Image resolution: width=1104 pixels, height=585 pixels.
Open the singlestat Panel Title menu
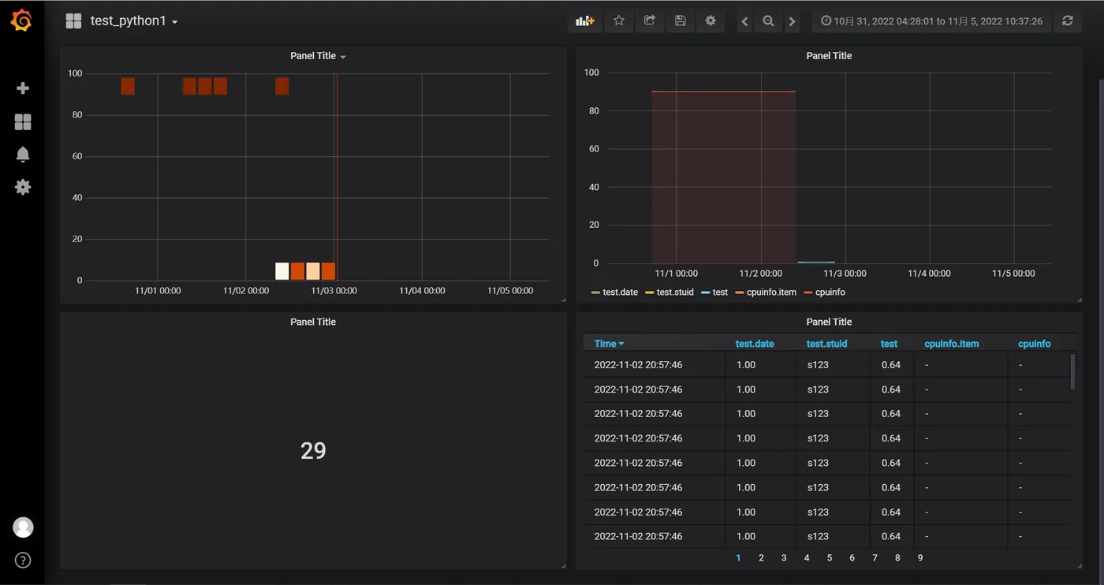coord(313,322)
